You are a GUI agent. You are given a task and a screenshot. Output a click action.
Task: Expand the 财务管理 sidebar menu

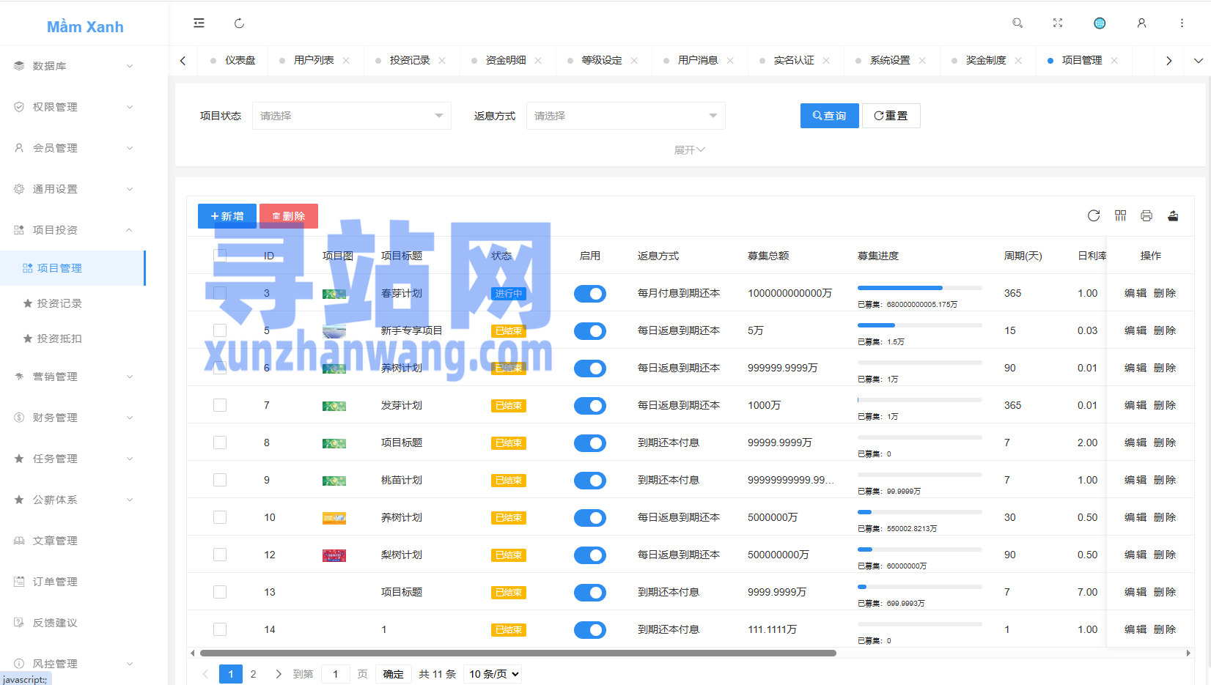(73, 418)
